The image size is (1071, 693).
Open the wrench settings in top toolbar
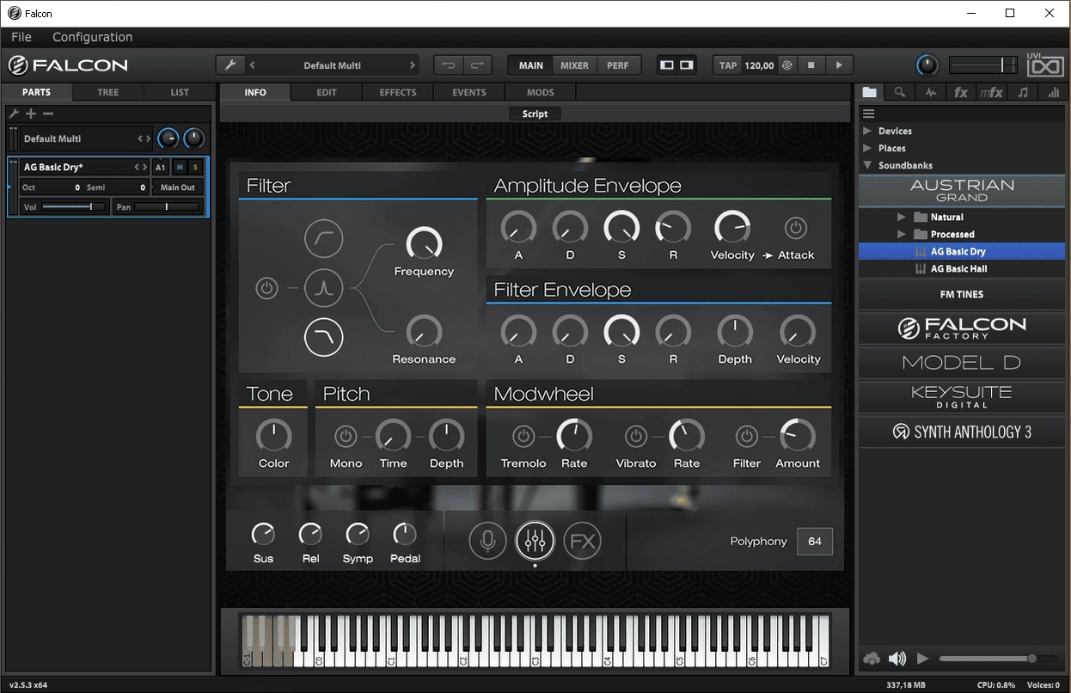[229, 65]
